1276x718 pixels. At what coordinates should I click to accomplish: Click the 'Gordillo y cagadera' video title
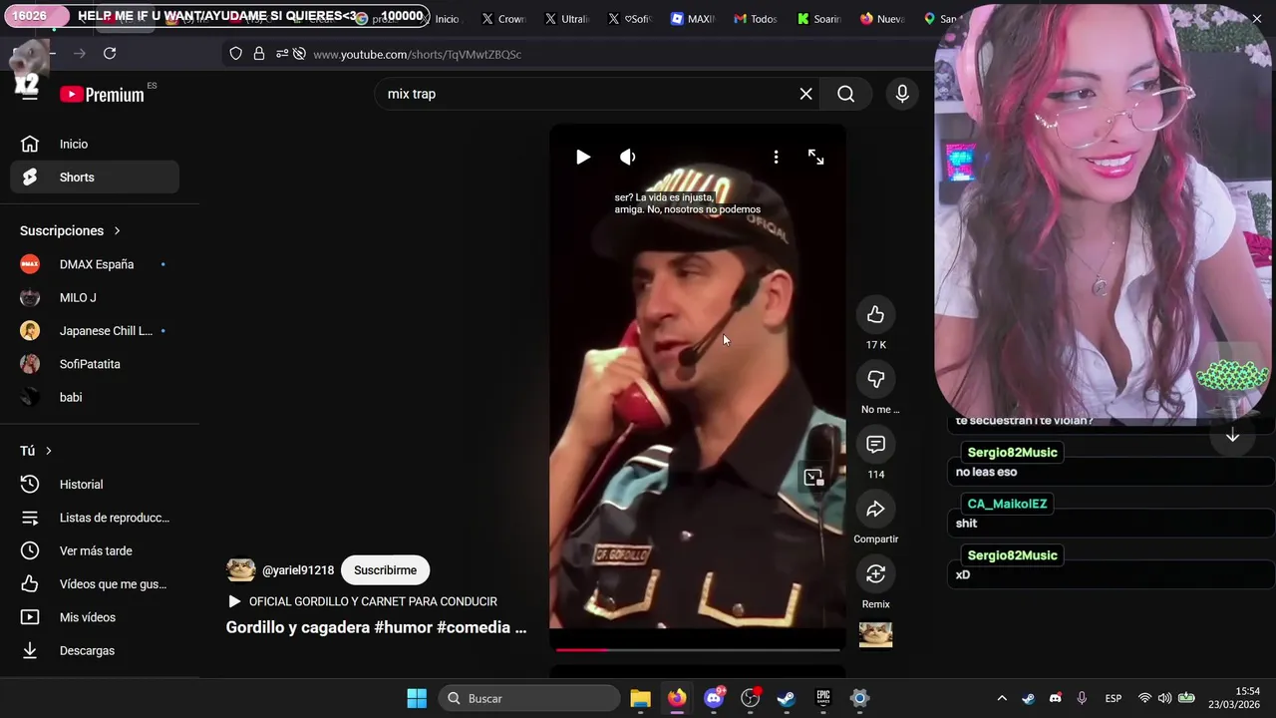click(x=376, y=627)
